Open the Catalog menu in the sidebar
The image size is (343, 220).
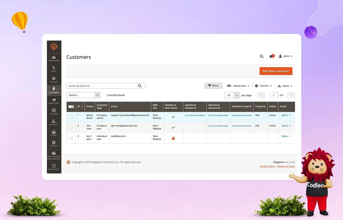click(54, 80)
